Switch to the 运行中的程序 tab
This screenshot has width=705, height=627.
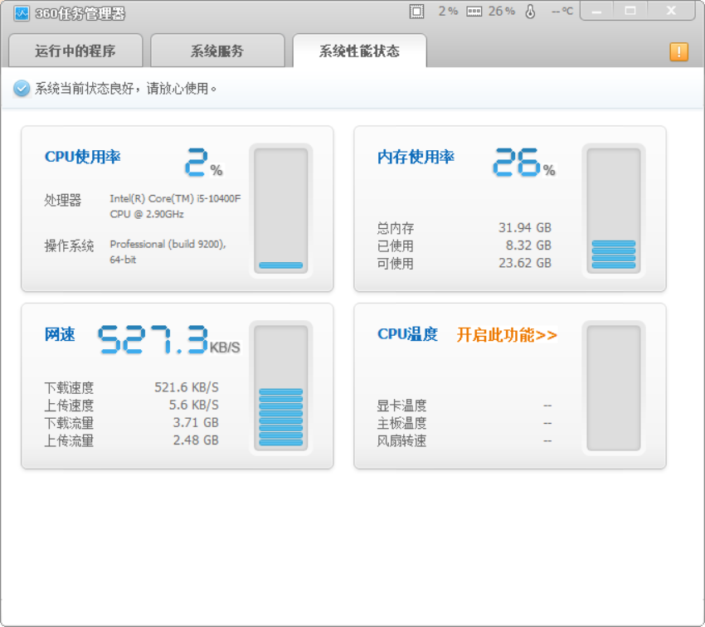[x=75, y=51]
